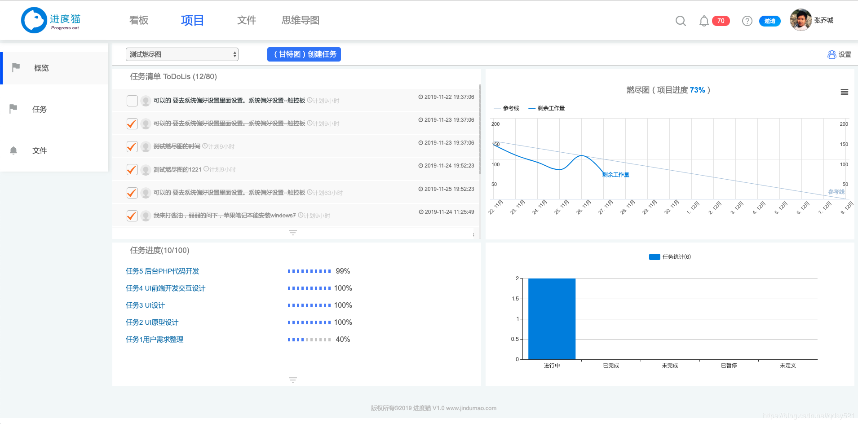Image resolution: width=858 pixels, height=424 pixels.
Task: Open 任务4 UI前端开发交互设计 link
Action: click(165, 288)
